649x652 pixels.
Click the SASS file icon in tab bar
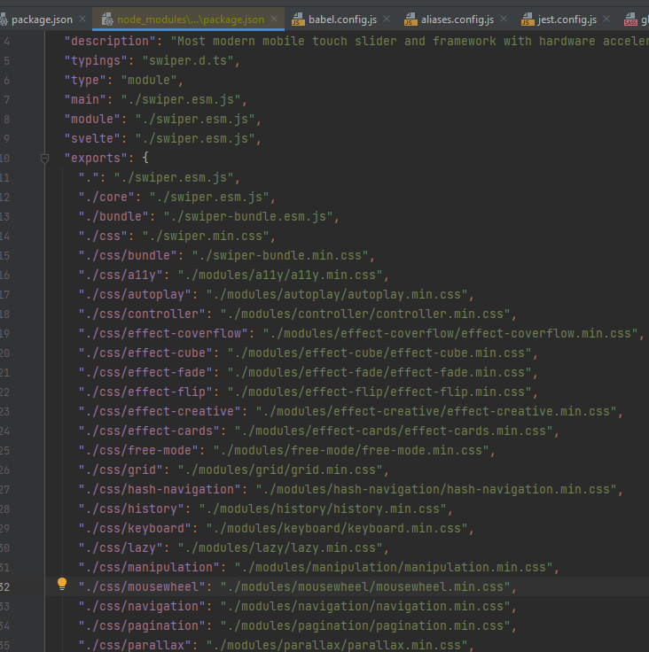630,19
